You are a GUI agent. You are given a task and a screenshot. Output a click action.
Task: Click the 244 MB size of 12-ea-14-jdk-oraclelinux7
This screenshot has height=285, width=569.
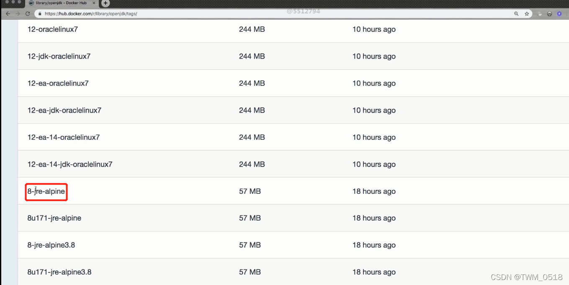(x=252, y=164)
